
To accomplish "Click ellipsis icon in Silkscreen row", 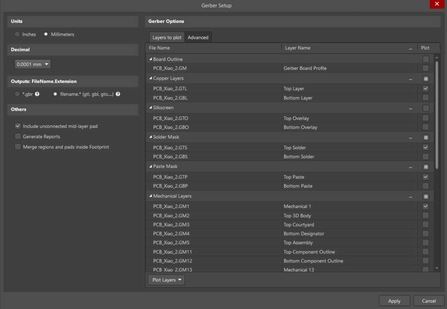I will click(x=410, y=108).
